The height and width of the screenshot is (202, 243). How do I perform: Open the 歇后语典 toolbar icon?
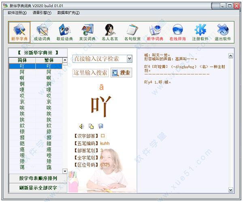tap(65, 32)
